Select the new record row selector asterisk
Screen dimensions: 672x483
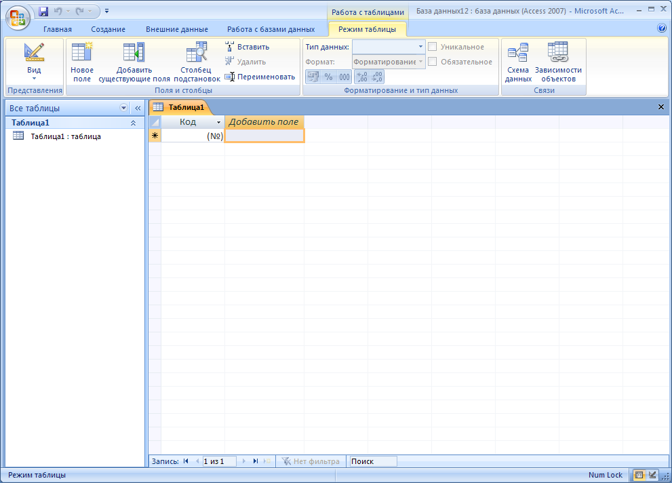tap(155, 136)
